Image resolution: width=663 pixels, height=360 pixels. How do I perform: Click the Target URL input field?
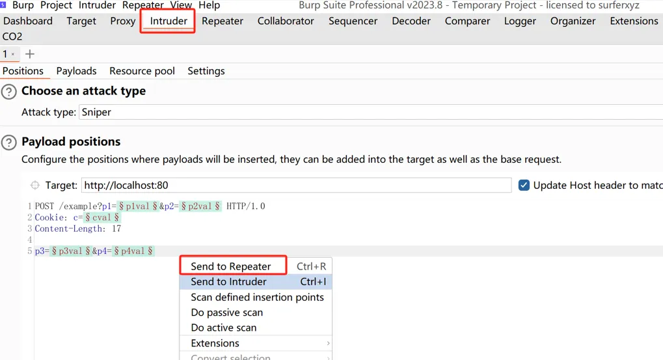tap(297, 186)
